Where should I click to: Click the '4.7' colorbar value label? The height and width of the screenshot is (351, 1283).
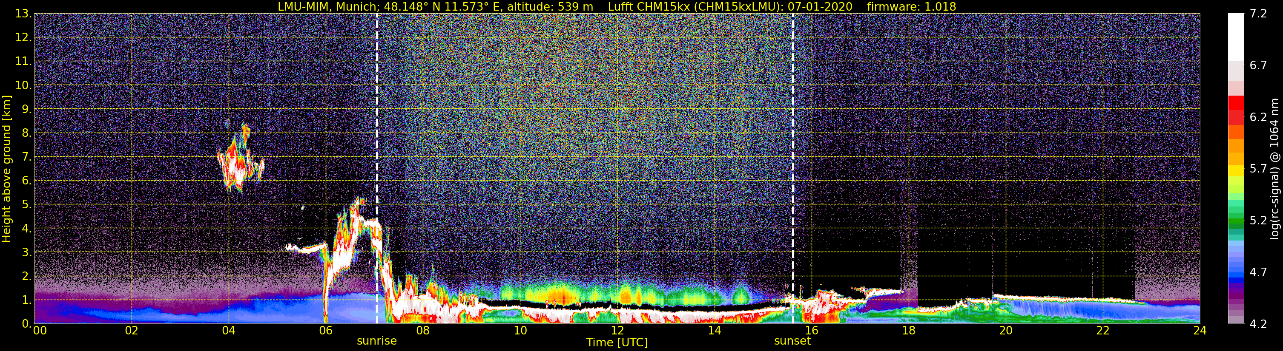point(1258,272)
